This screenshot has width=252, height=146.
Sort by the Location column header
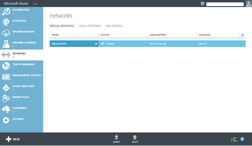pos(204,35)
